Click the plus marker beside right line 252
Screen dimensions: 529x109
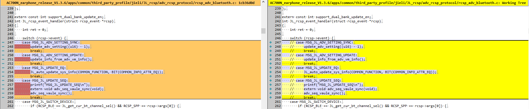pyautogui.click(x=271, y=64)
